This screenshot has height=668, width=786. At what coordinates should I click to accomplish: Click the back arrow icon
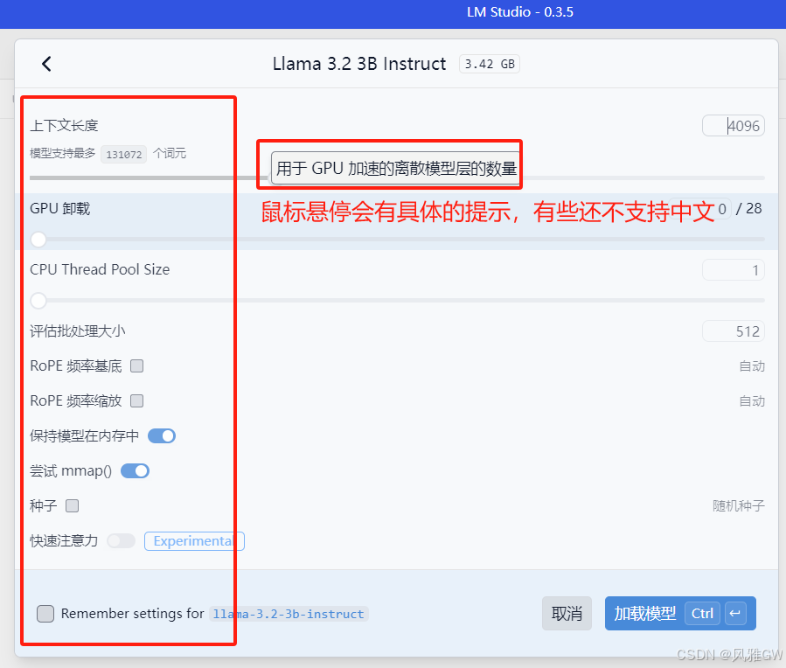coord(46,64)
